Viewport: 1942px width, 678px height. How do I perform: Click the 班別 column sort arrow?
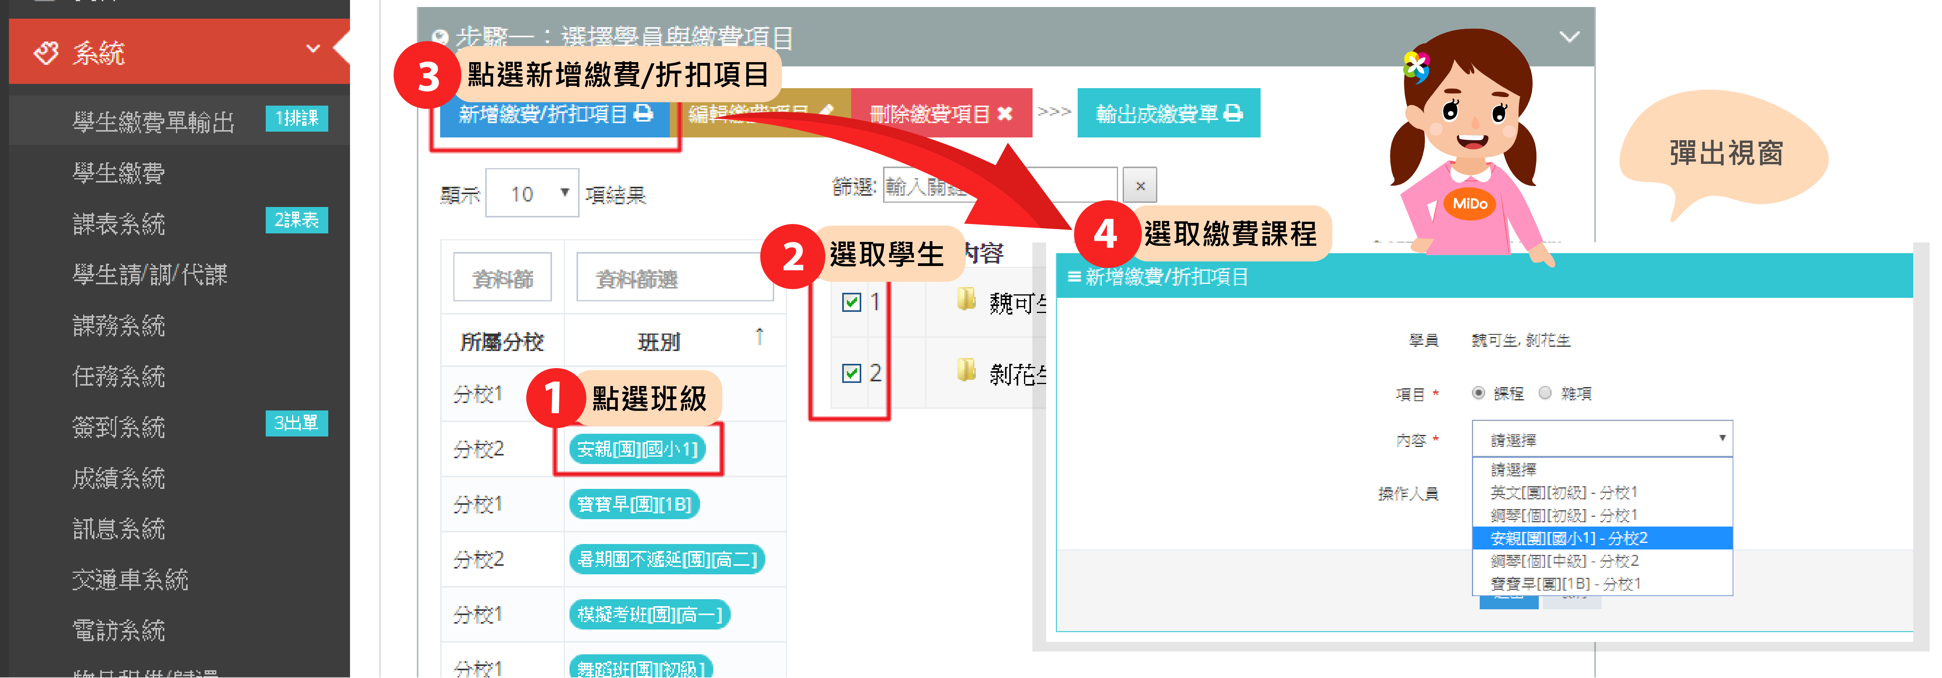coord(759,336)
